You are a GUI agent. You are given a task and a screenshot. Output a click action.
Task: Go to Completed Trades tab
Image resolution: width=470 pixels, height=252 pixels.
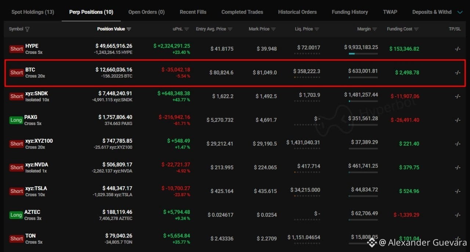tap(242, 12)
